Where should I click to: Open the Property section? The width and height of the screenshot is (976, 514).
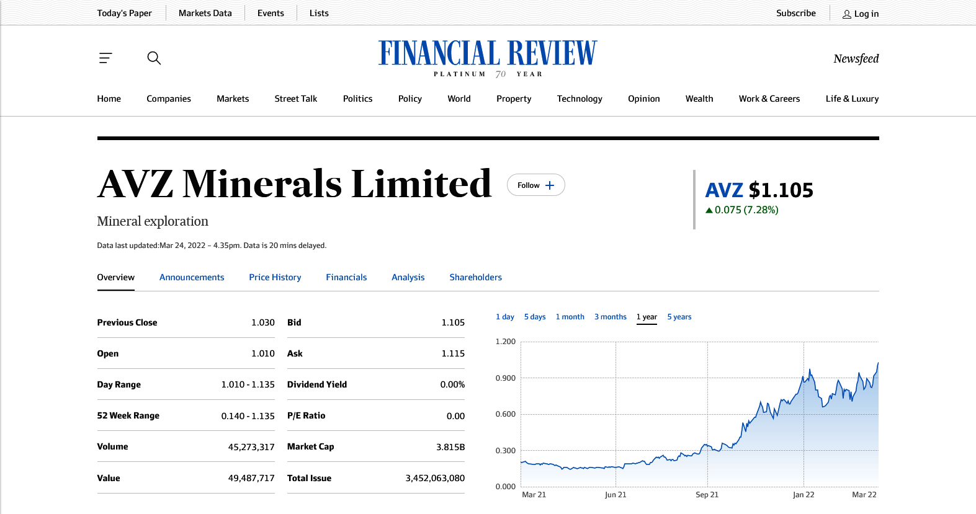pyautogui.click(x=514, y=99)
